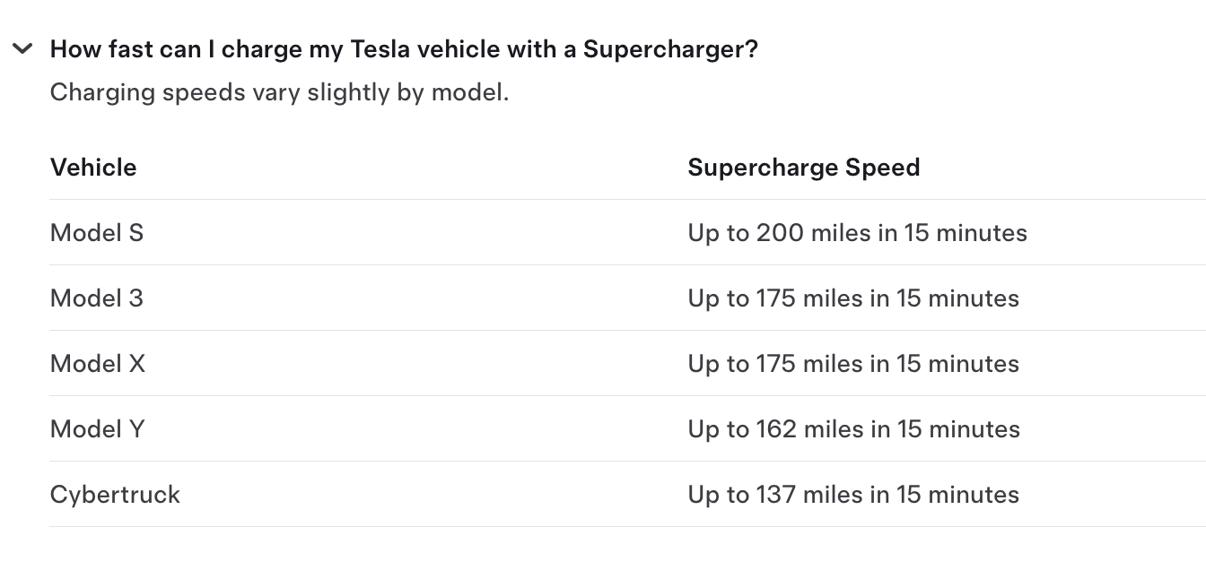Click the "200" figure in Model S row
This screenshot has width=1206, height=570.
(x=780, y=233)
